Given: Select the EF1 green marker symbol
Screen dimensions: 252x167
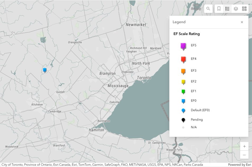Looking at the screenshot, I should 183,91.
